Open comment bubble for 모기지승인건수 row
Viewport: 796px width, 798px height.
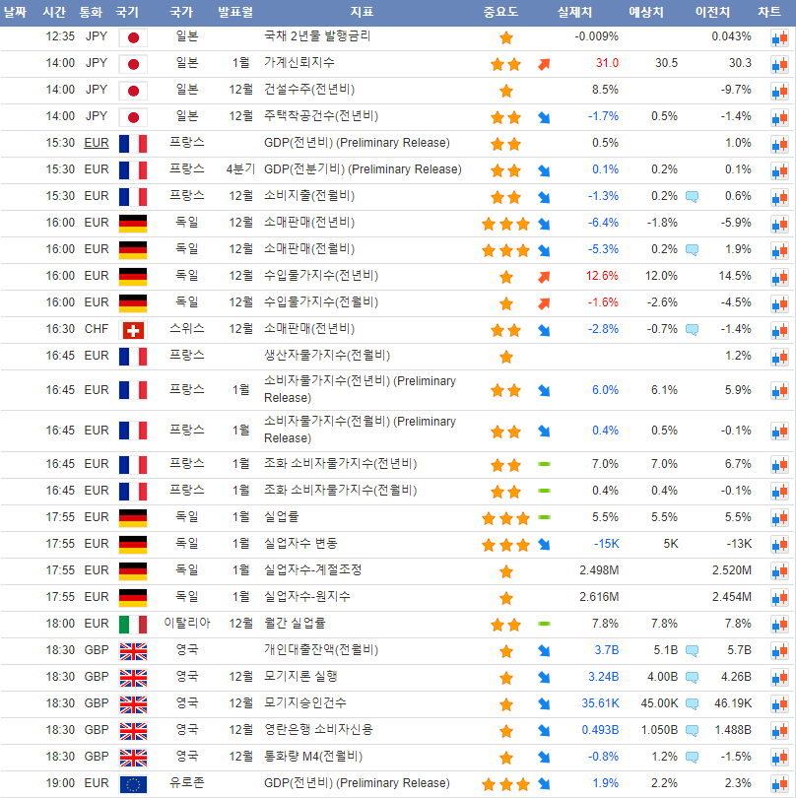tap(692, 703)
